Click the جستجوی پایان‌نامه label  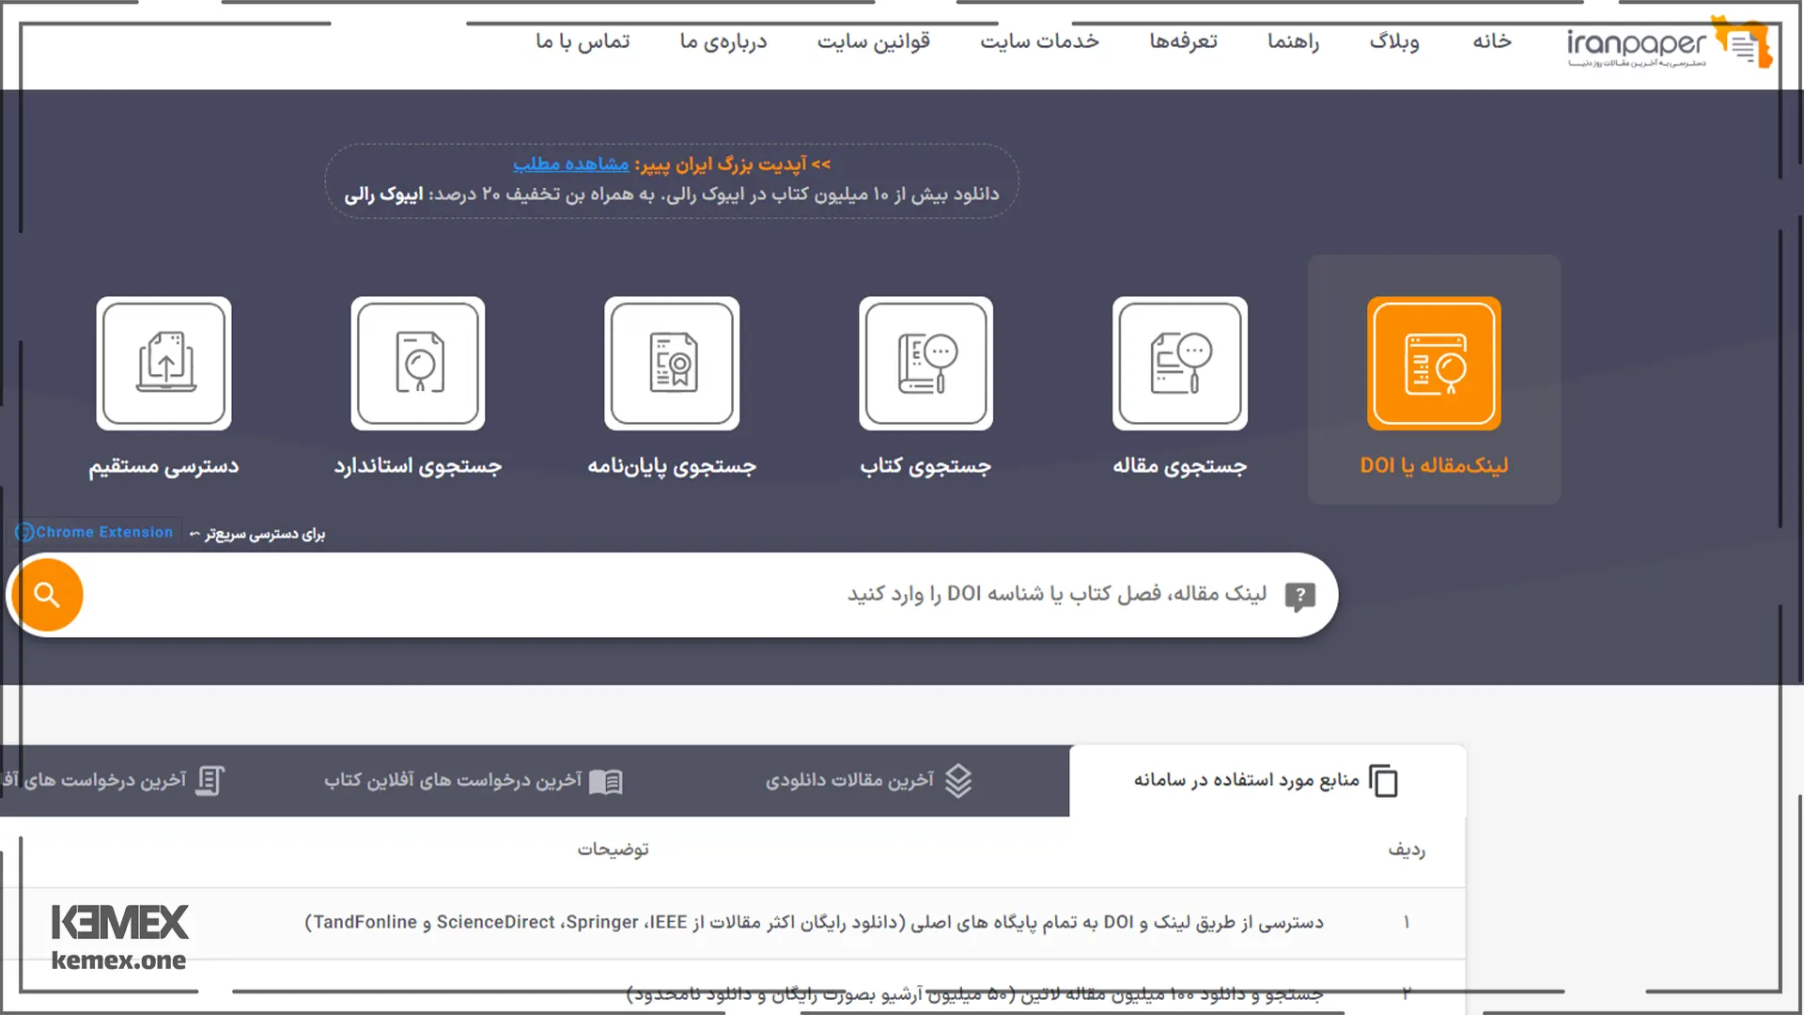click(x=672, y=466)
